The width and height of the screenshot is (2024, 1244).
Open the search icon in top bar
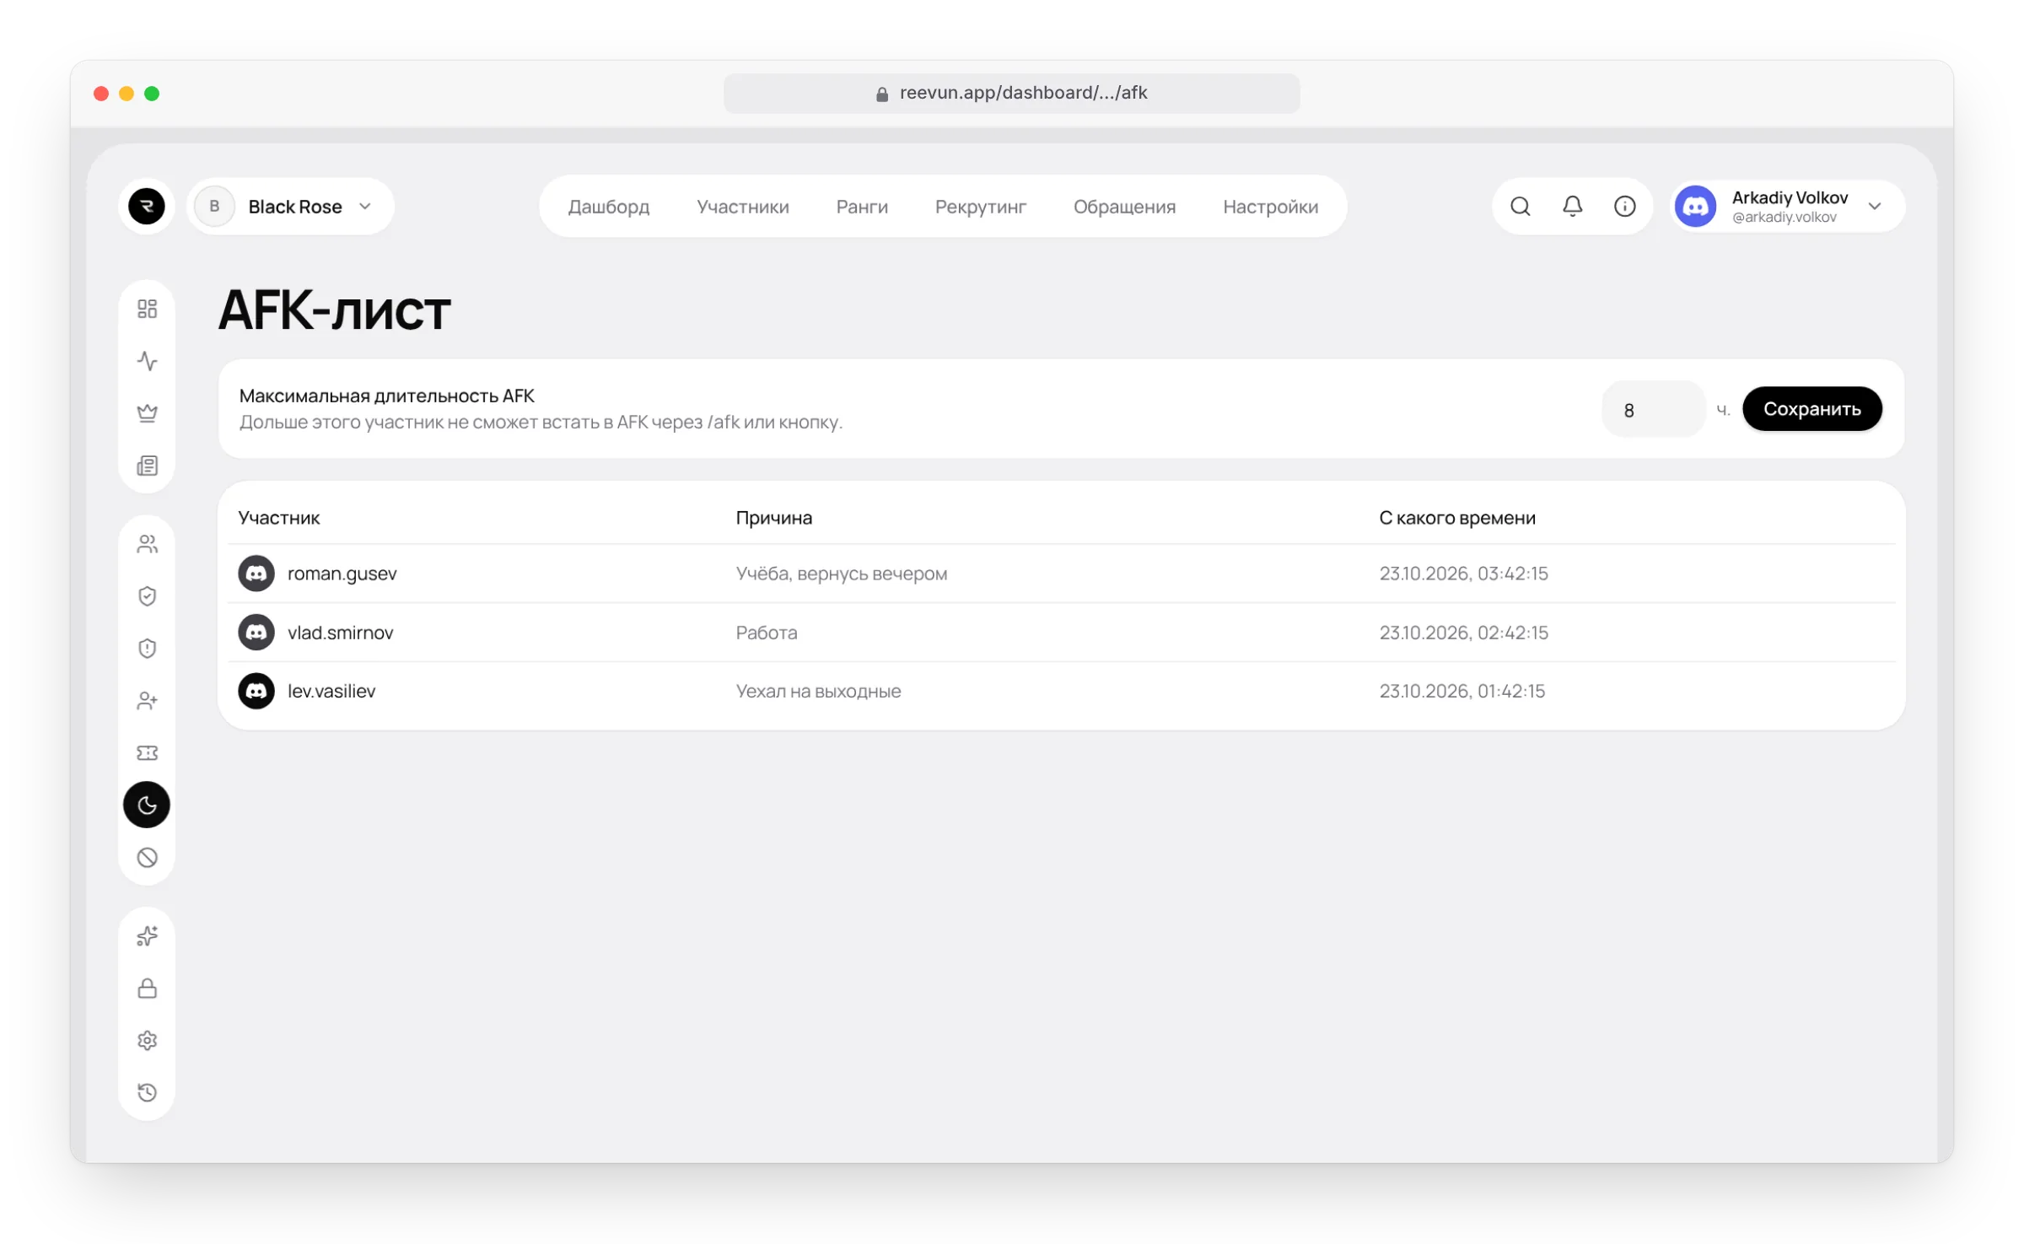1520,207
